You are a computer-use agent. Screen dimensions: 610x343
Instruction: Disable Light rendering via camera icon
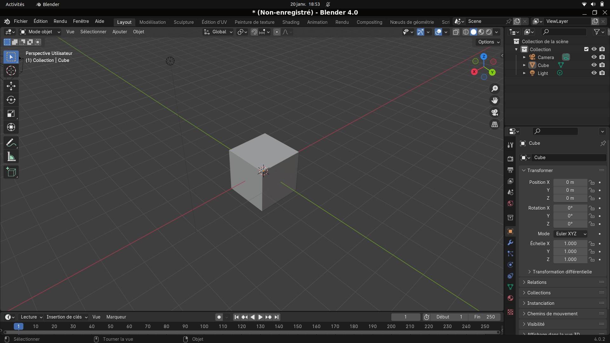pyautogui.click(x=602, y=73)
